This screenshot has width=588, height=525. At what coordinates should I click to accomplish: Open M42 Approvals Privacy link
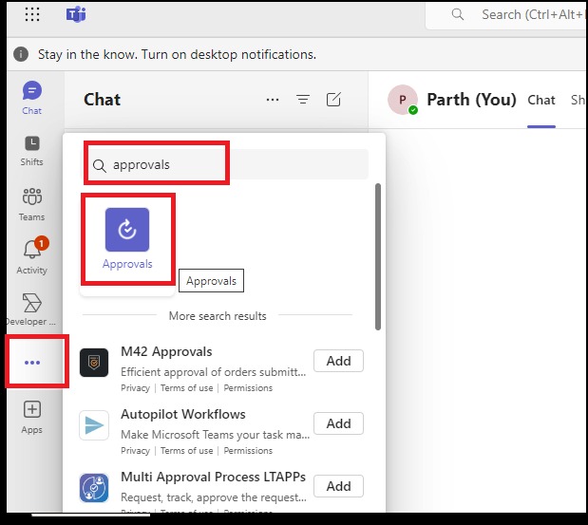pyautogui.click(x=136, y=388)
